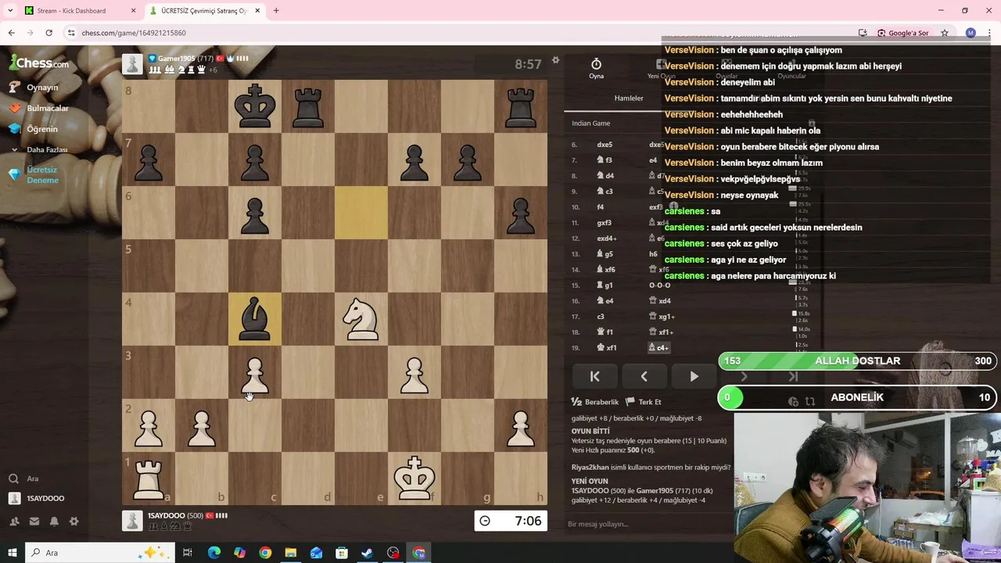Open the Bulmacalar puzzles menu

pyautogui.click(x=47, y=108)
